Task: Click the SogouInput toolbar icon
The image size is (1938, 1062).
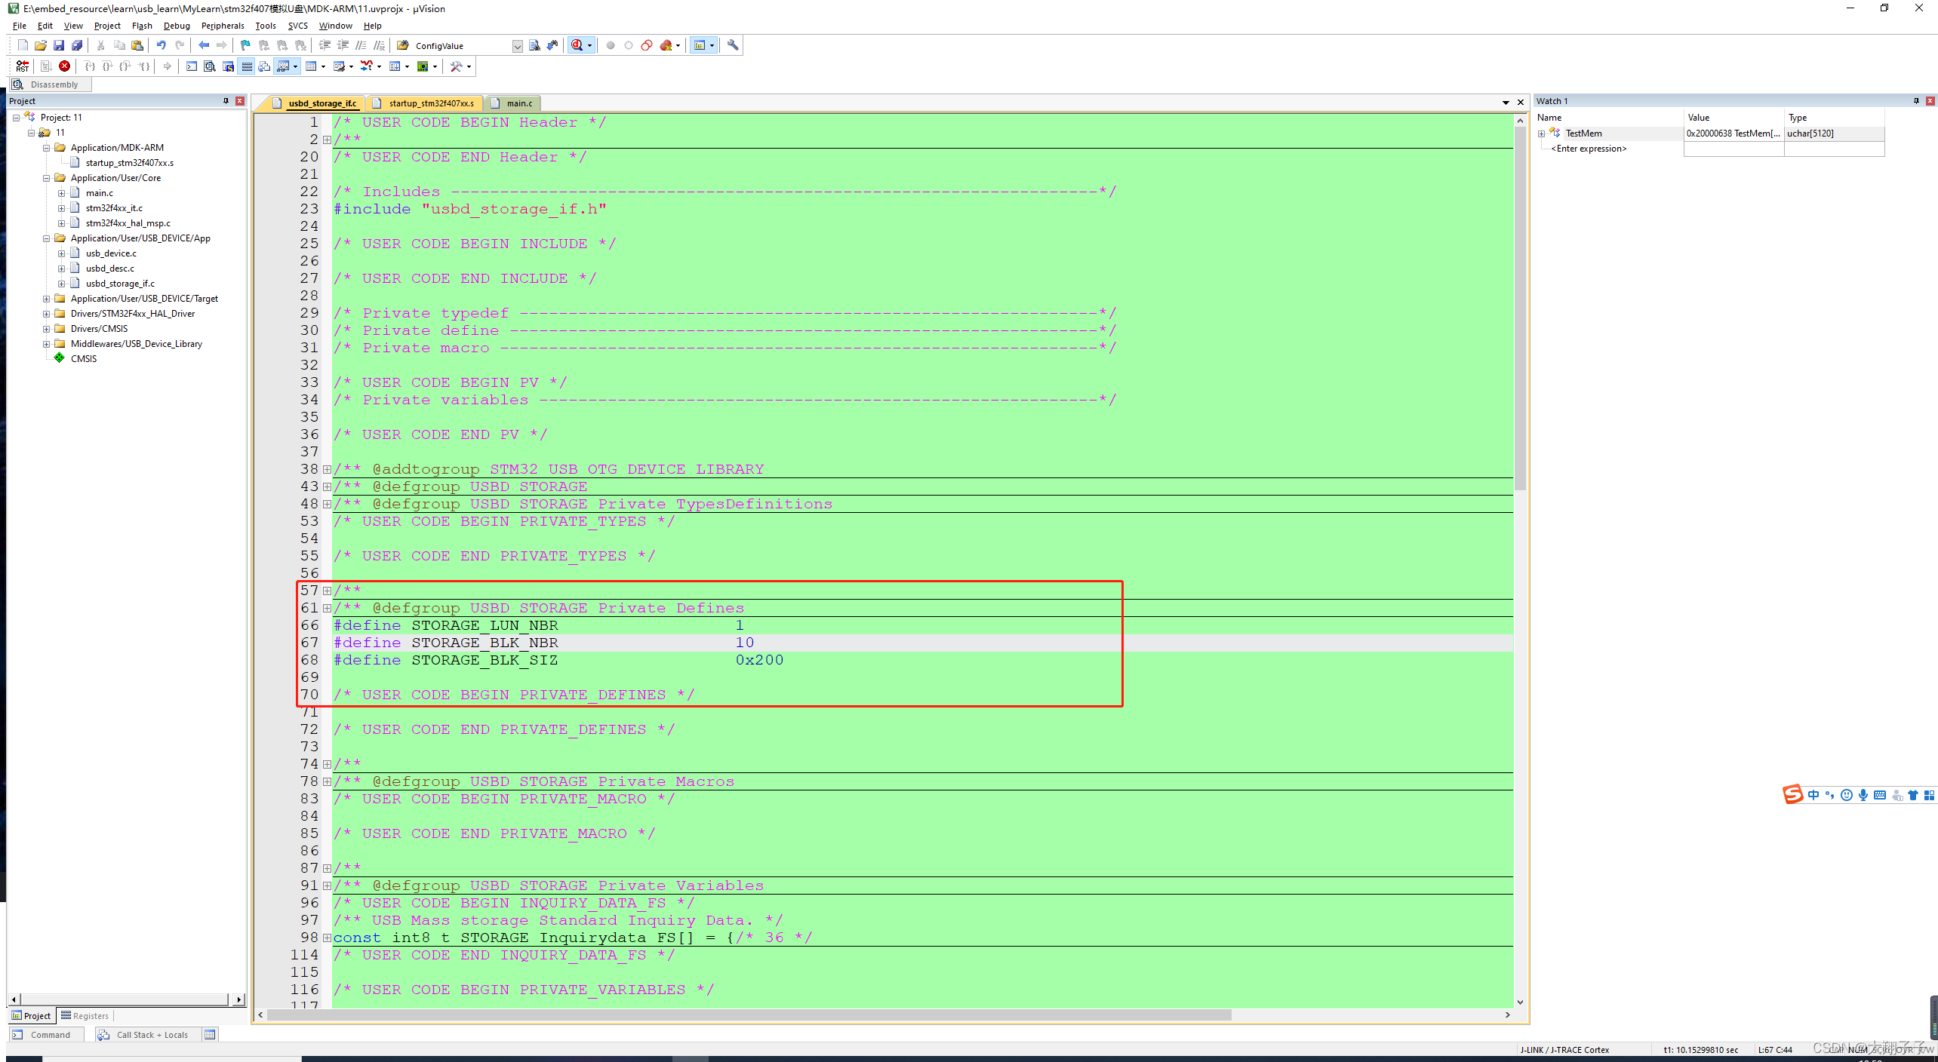Action: click(x=1793, y=794)
